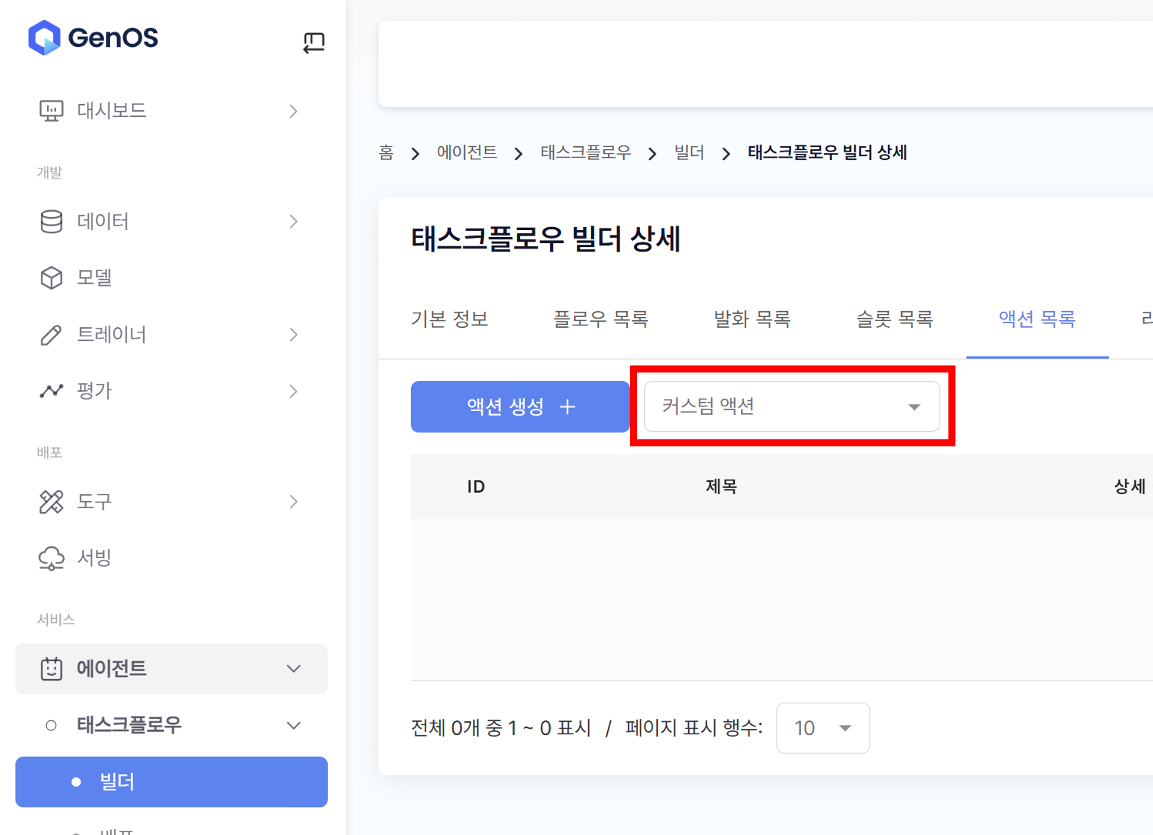Expand the 데이터 menu chevron
Viewport: 1153px width, 835px height.
(294, 222)
